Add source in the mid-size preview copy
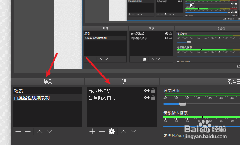 [x=133, y=59]
